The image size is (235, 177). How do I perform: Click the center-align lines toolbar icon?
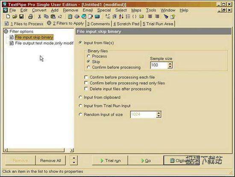150,16
